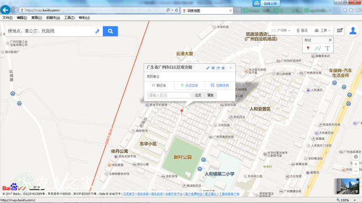Click the start point input field
362x203 pixels.
pyautogui.click(x=169, y=95)
